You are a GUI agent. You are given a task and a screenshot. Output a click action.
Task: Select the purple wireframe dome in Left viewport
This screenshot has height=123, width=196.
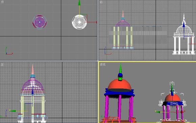(33, 84)
